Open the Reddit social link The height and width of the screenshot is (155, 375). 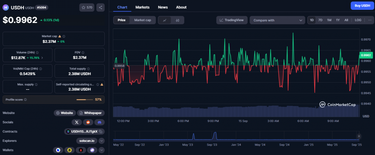tap(88, 122)
